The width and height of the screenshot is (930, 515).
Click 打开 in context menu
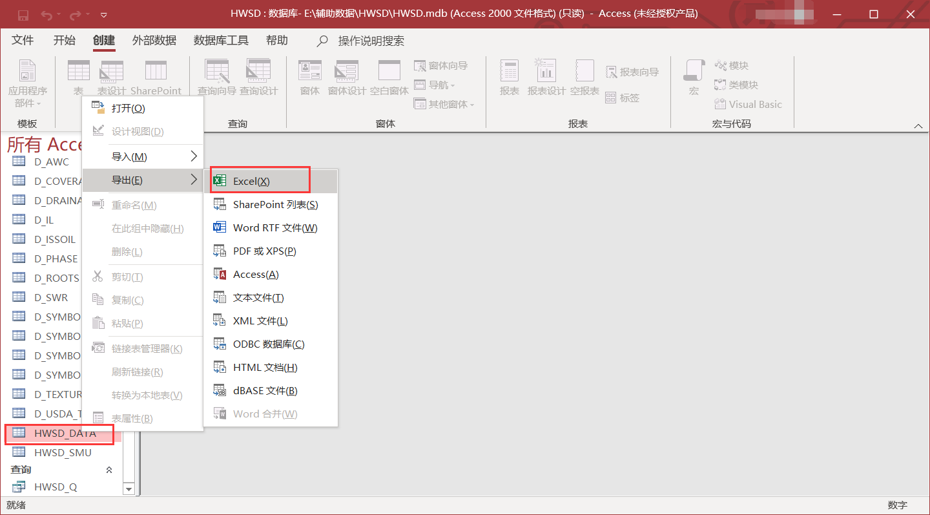pos(143,108)
